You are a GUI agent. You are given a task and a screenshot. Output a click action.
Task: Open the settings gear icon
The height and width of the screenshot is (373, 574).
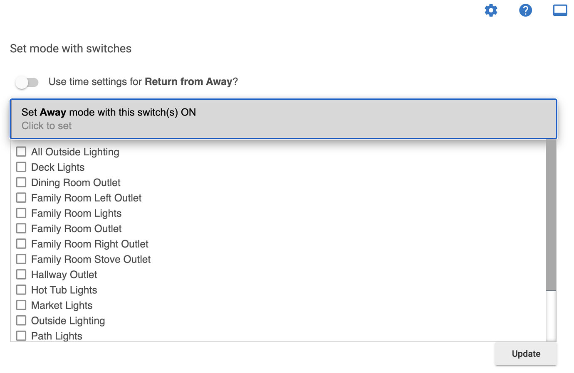point(491,10)
